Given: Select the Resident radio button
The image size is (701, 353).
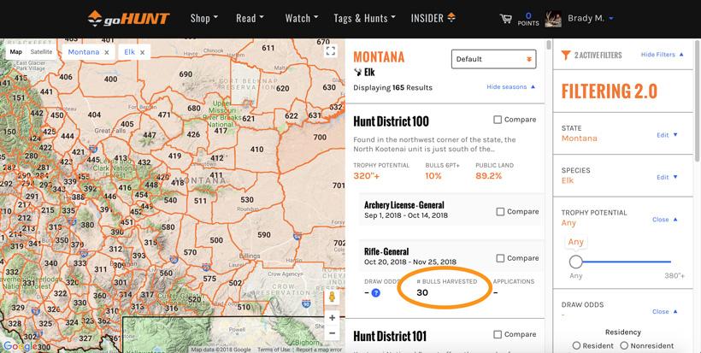Looking at the screenshot, I should coord(576,344).
